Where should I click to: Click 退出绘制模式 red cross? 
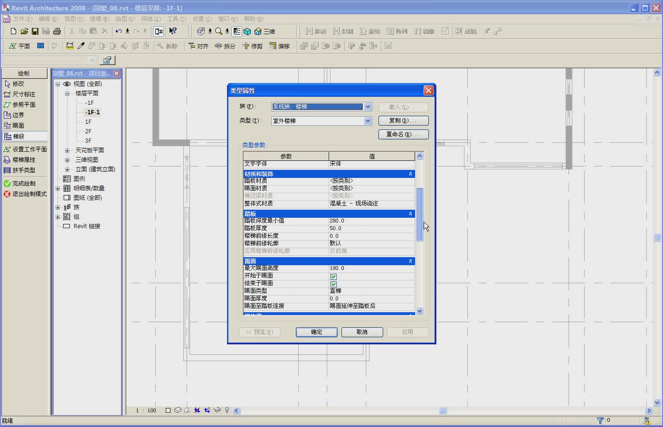[x=24, y=194]
